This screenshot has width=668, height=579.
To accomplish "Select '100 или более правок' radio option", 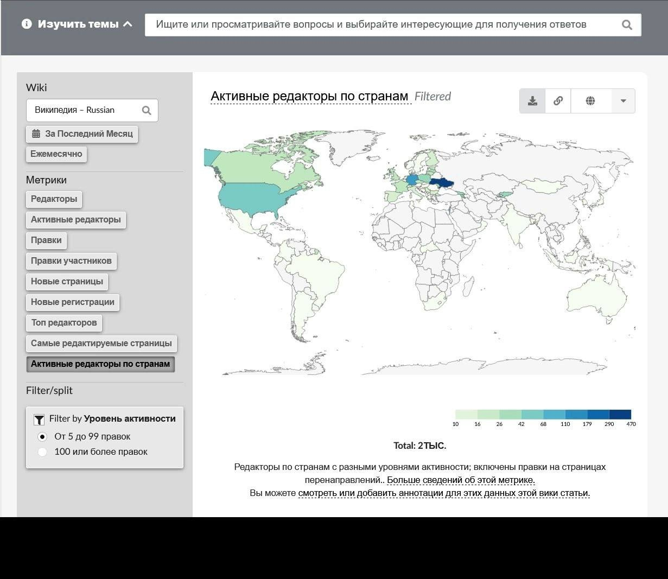I will tap(42, 452).
